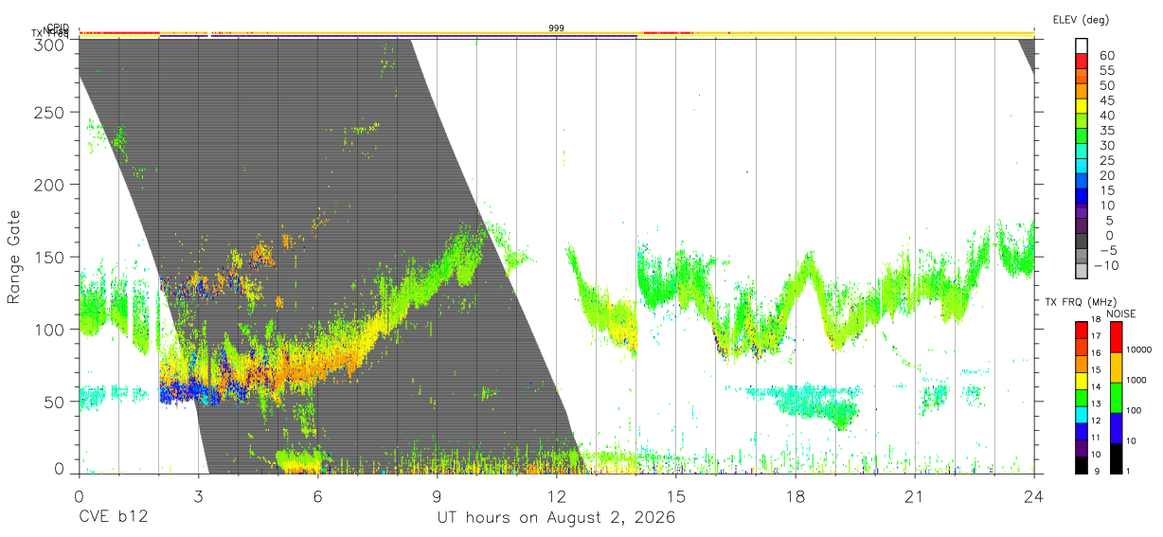Click the '−5' label on the ELEV colorbar
Viewport: 1163px width, 537px height.
coord(1107,250)
